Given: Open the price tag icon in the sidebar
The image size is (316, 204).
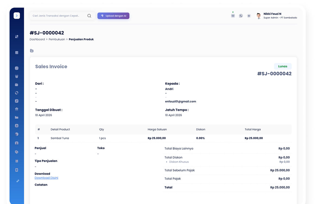Looking at the screenshot, I should click(x=17, y=152).
